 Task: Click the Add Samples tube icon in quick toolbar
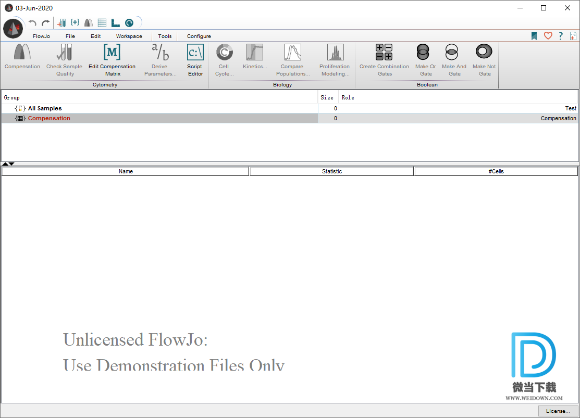click(62, 23)
